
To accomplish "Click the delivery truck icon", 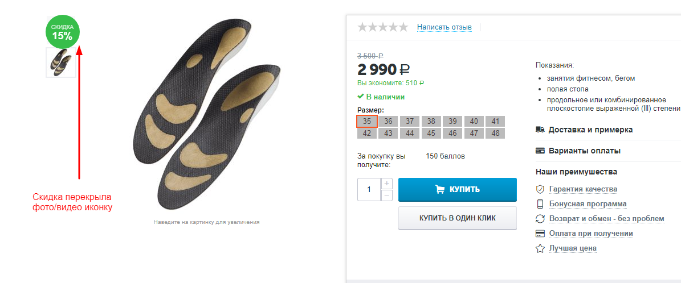I will (x=540, y=130).
